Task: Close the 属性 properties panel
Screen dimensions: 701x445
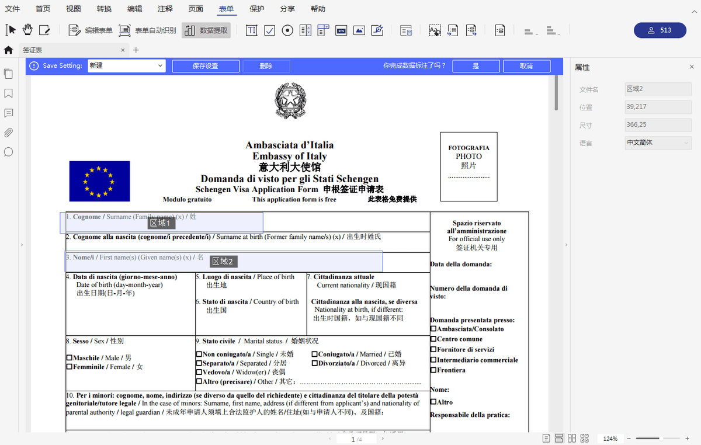Action: click(692, 67)
